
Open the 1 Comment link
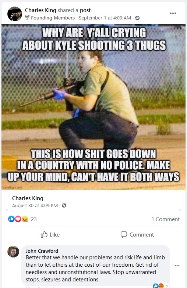point(166,219)
